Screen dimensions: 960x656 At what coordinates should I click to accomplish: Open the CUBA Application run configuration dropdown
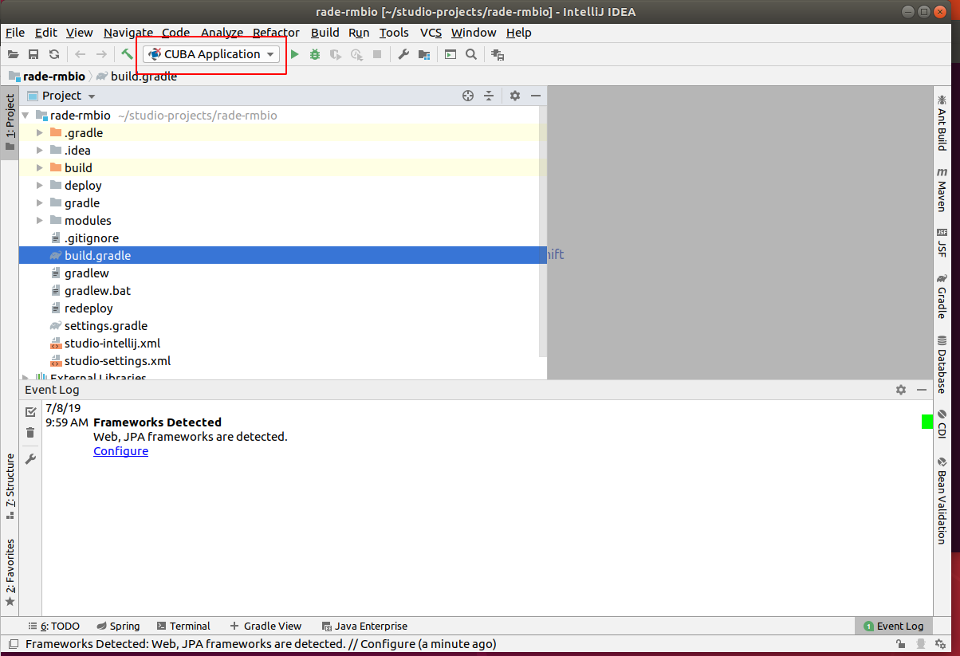point(211,54)
